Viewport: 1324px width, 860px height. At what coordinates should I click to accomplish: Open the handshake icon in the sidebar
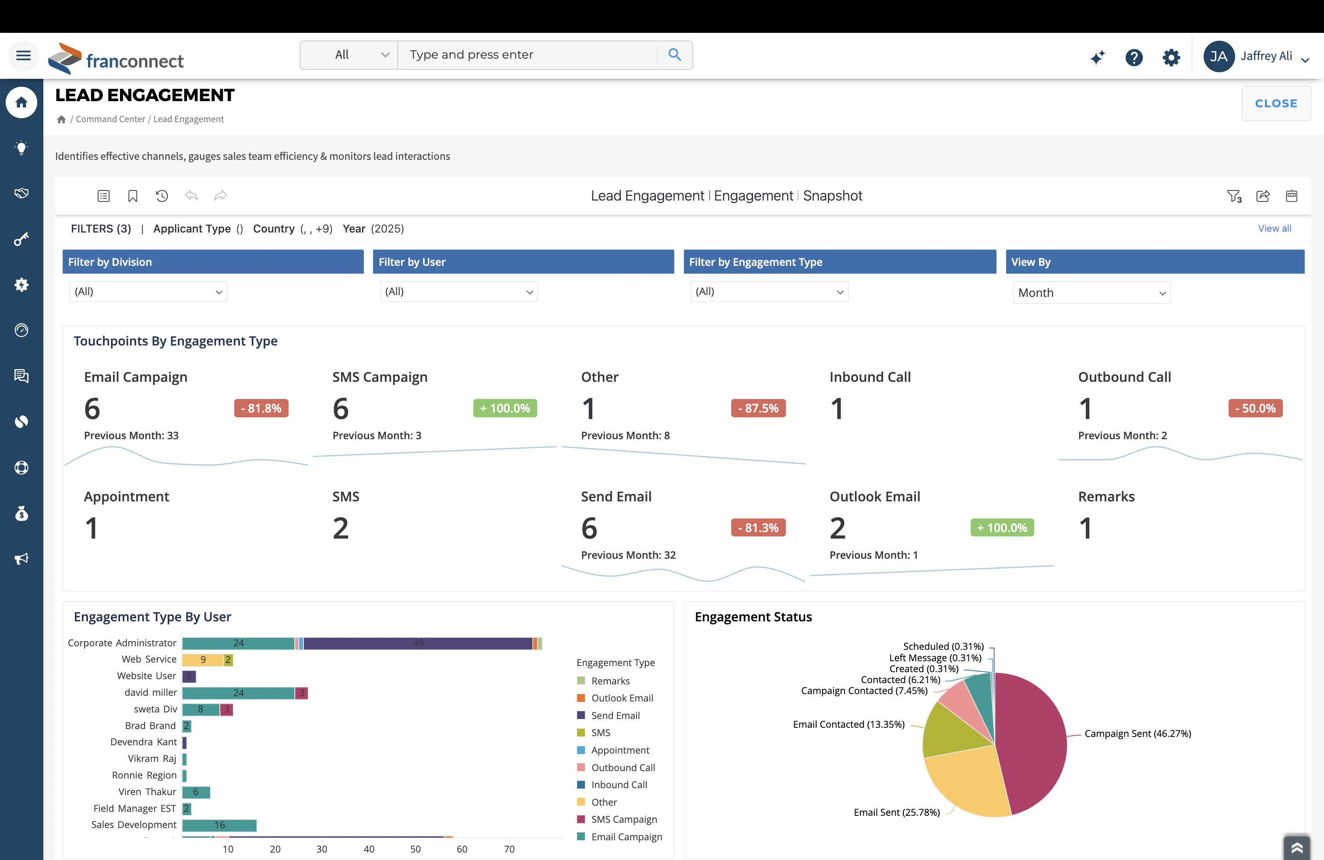point(21,193)
